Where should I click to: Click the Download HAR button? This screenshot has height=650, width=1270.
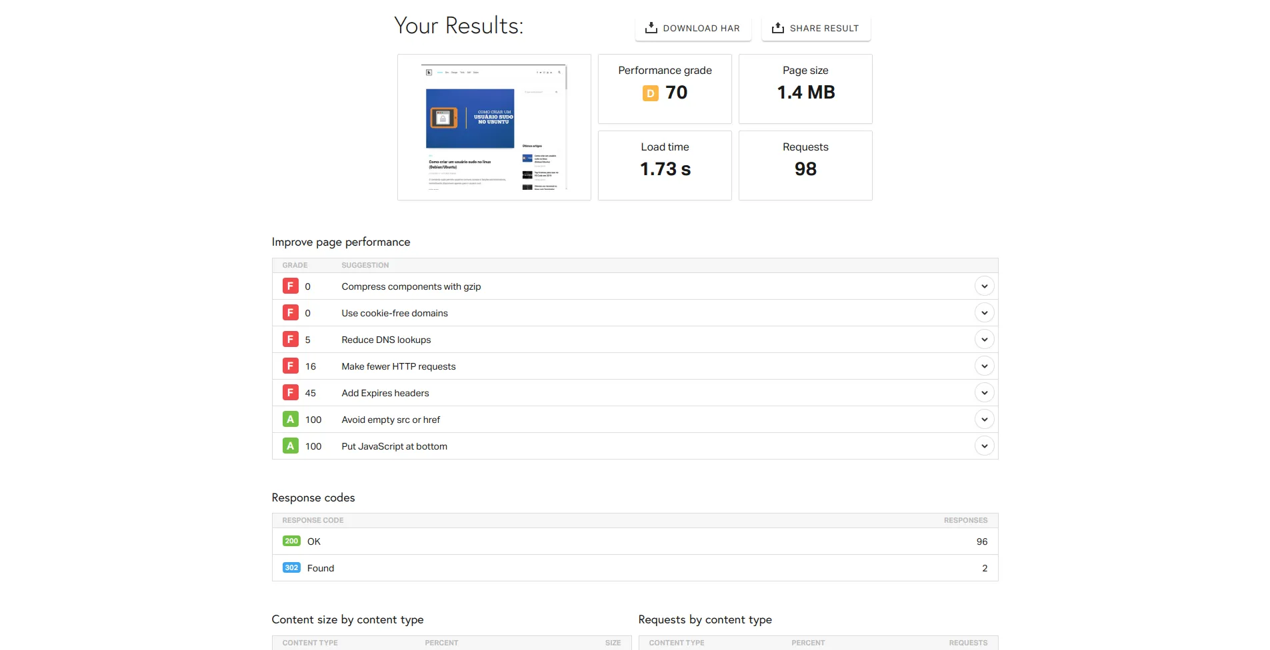coord(693,28)
